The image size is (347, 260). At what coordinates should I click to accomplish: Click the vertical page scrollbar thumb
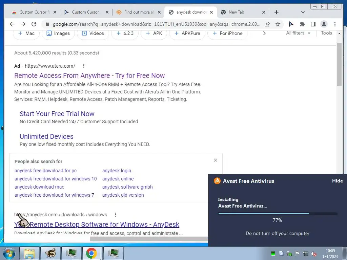click(339, 64)
